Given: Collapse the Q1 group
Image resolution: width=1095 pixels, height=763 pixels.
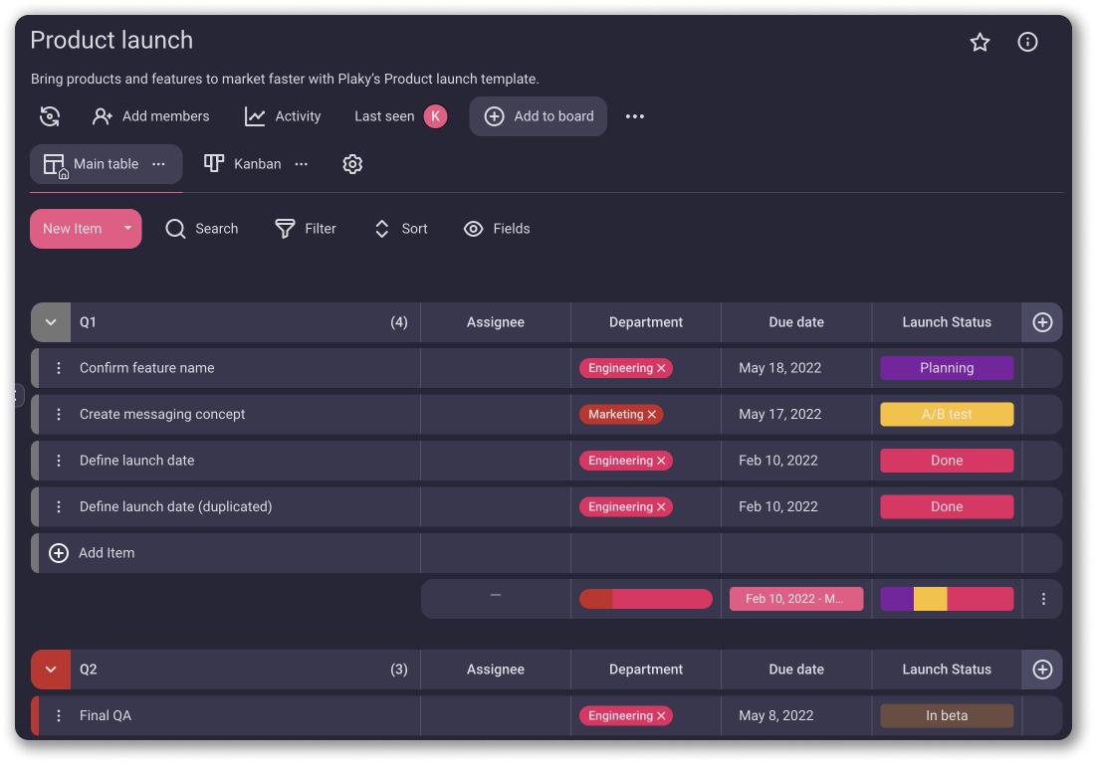Looking at the screenshot, I should pyautogui.click(x=51, y=322).
